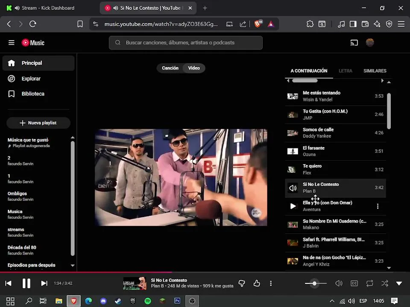The height and width of the screenshot is (307, 410).
Task: Reload the browser page
Action: 33,24
